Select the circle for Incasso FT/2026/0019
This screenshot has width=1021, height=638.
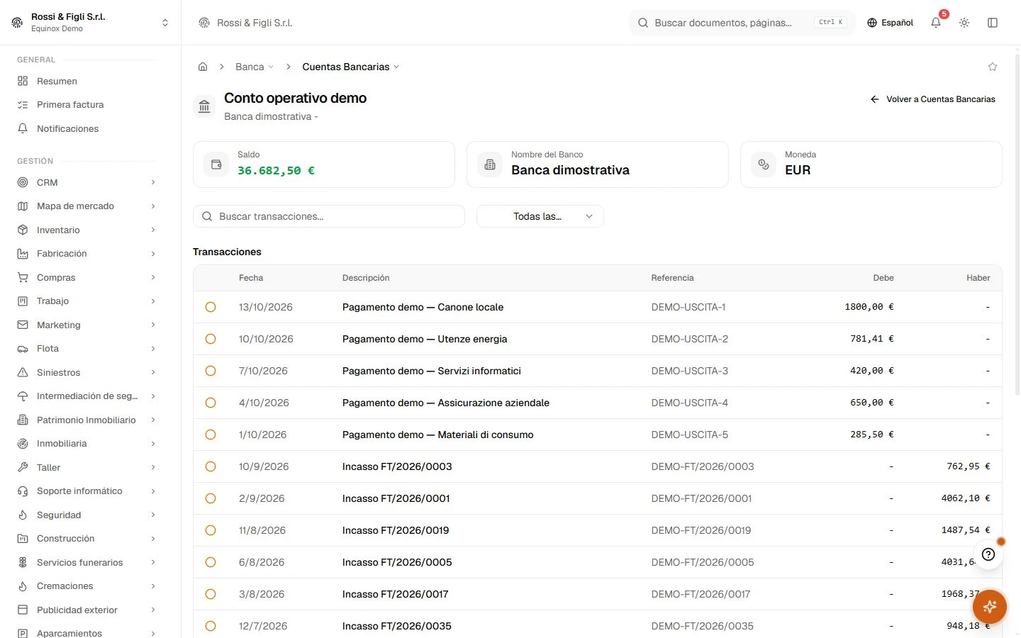point(211,530)
